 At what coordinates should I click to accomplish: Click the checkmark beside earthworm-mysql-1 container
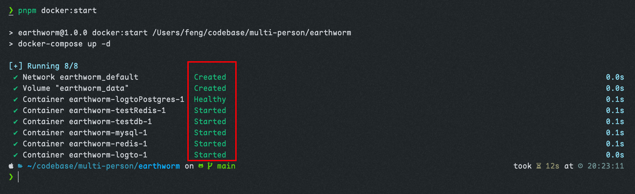(x=16, y=133)
